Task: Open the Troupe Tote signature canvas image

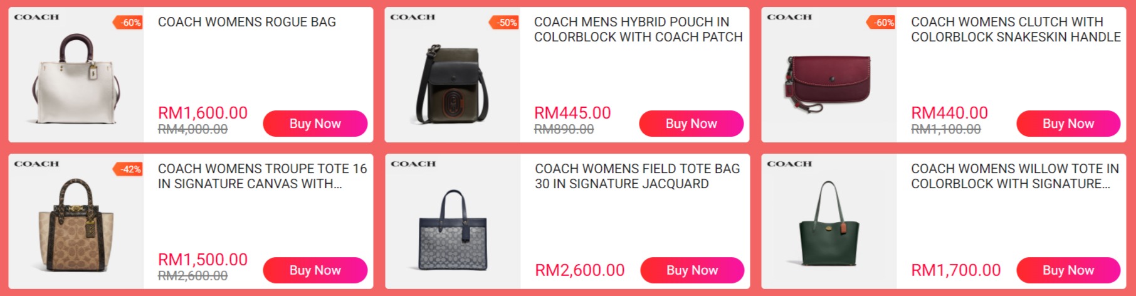Action: pos(76,225)
